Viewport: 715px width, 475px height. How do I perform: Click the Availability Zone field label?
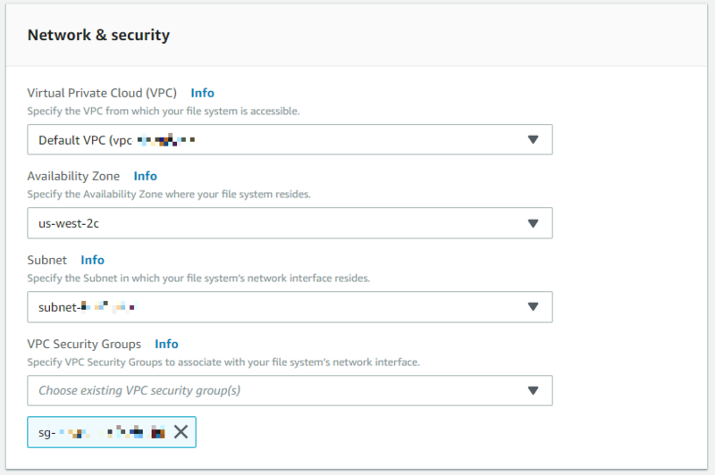point(73,176)
